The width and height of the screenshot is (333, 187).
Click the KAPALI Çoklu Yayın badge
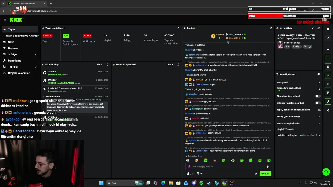[x=87, y=36]
